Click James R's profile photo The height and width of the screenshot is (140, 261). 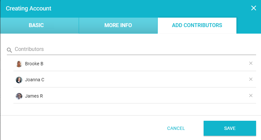[x=19, y=96]
